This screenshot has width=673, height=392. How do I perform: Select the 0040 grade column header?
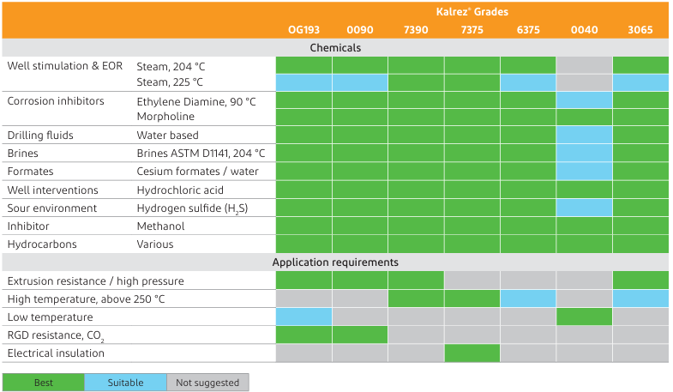[x=584, y=30]
